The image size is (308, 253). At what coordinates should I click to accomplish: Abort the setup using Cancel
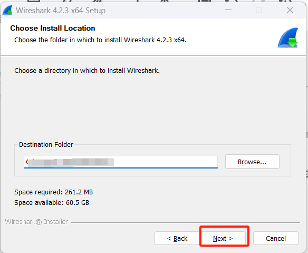(x=276, y=238)
